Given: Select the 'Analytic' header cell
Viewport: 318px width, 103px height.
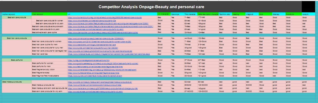Looking at the screenshot, I should click(309, 14).
